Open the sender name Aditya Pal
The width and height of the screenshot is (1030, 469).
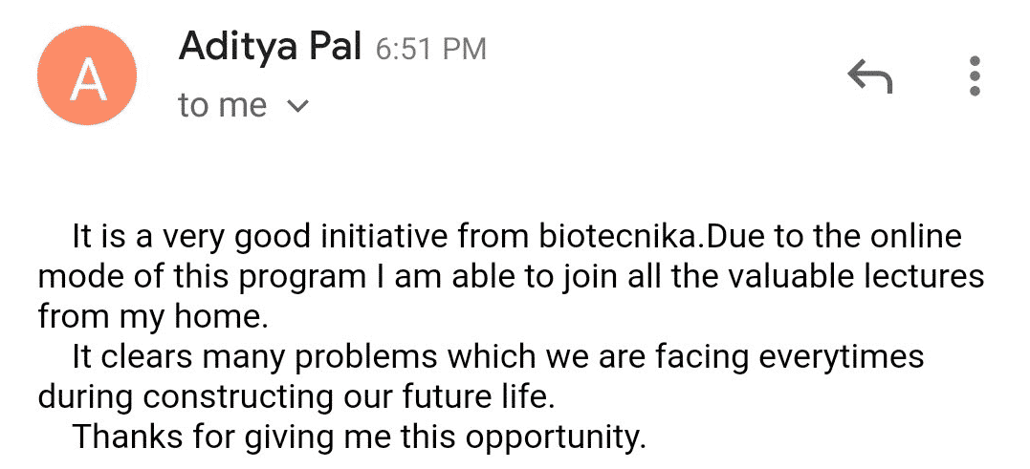[x=270, y=47]
